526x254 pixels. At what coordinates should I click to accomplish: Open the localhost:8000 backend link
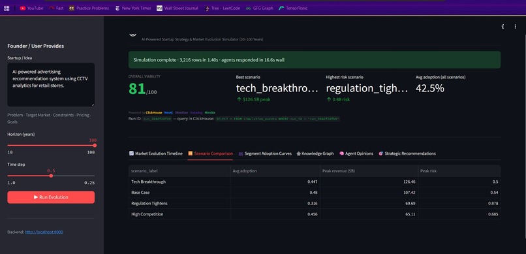click(44, 232)
